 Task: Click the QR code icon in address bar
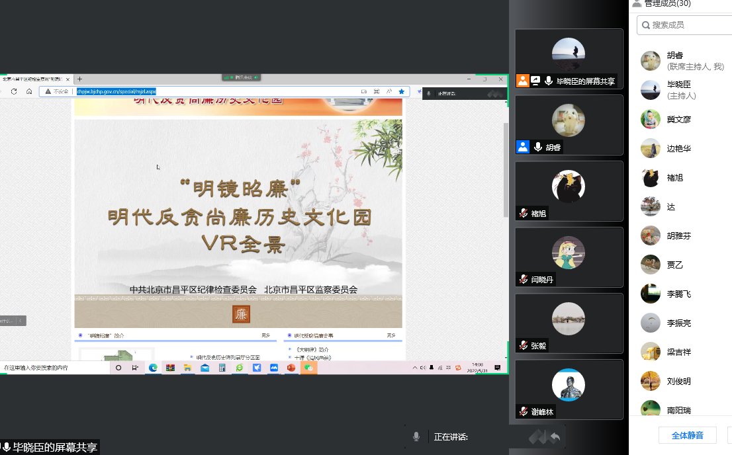coord(377,91)
